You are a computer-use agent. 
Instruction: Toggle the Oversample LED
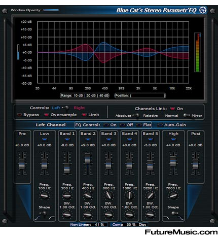point(46,115)
